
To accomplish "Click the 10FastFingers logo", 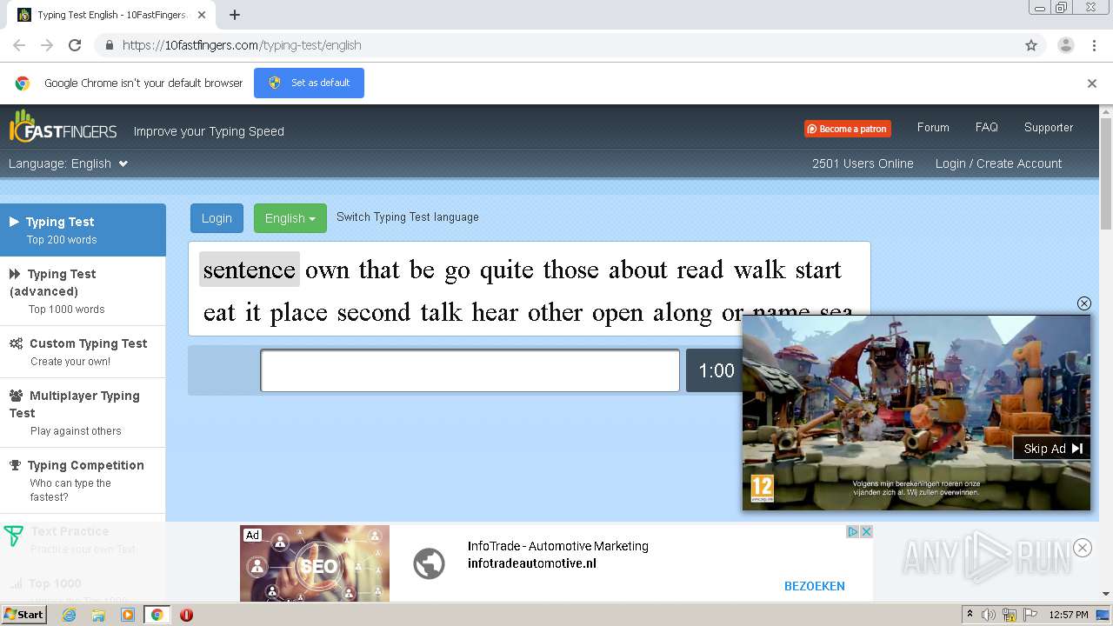I will [x=63, y=127].
